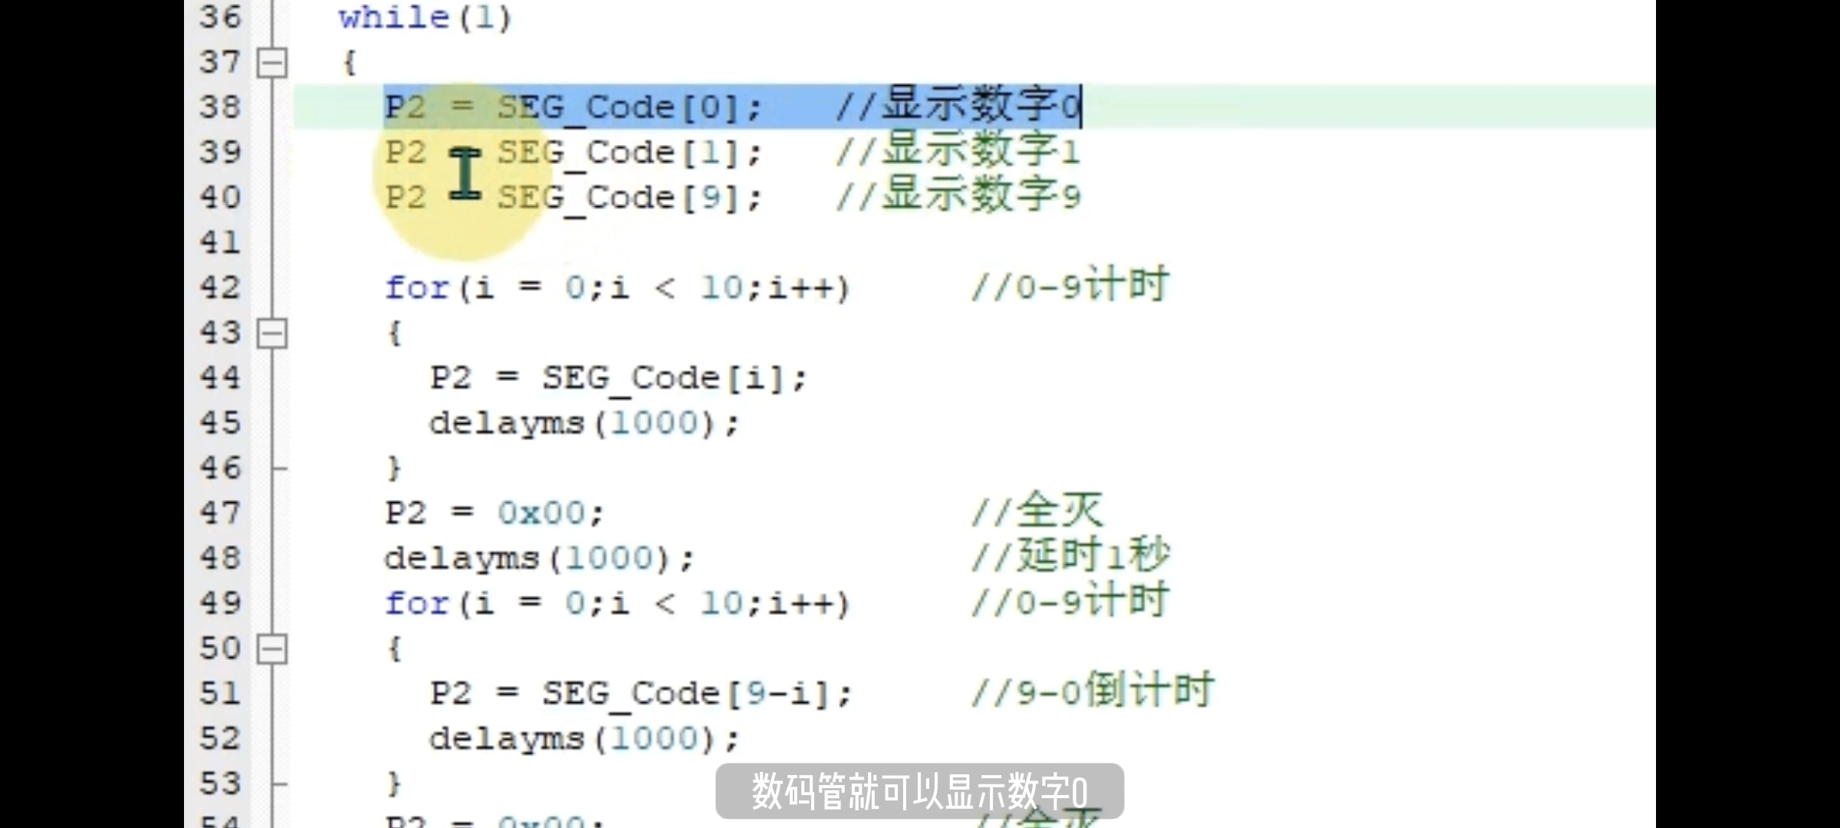Click the highlighted SEG_Code[0] assignment
This screenshot has height=828, width=1840.
(x=573, y=107)
